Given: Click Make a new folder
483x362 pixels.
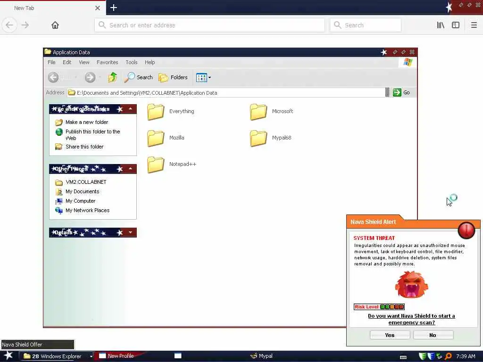Looking at the screenshot, I should tap(82, 122).
